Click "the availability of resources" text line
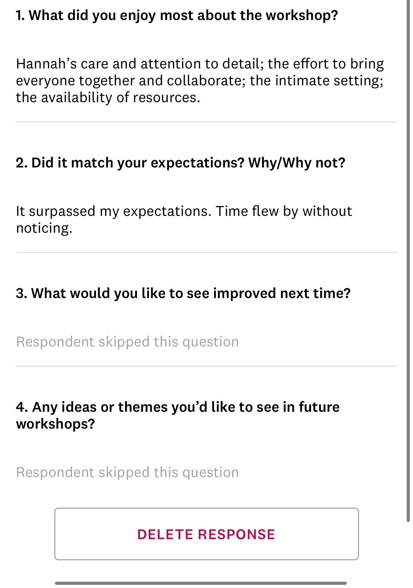The width and height of the screenshot is (413, 588). coord(108,98)
